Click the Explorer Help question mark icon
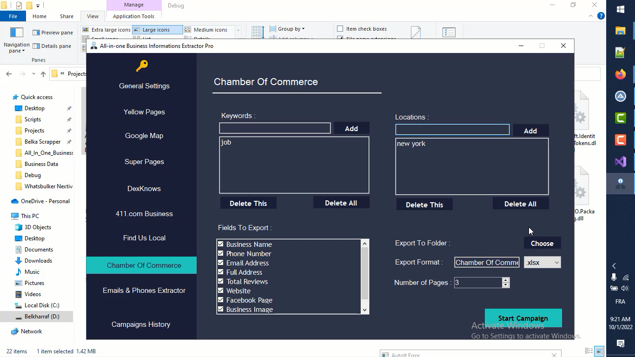Screen dimensions: 635x357 601,16
